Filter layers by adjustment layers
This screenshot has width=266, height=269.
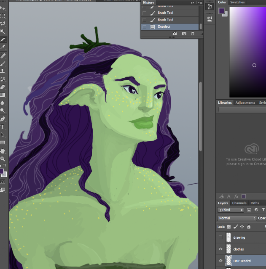[x=256, y=210]
